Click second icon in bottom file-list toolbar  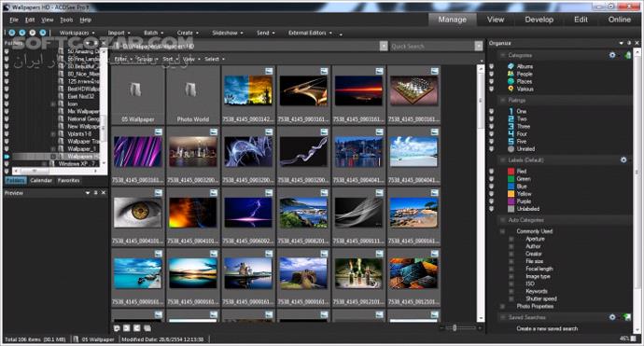pyautogui.click(x=127, y=328)
